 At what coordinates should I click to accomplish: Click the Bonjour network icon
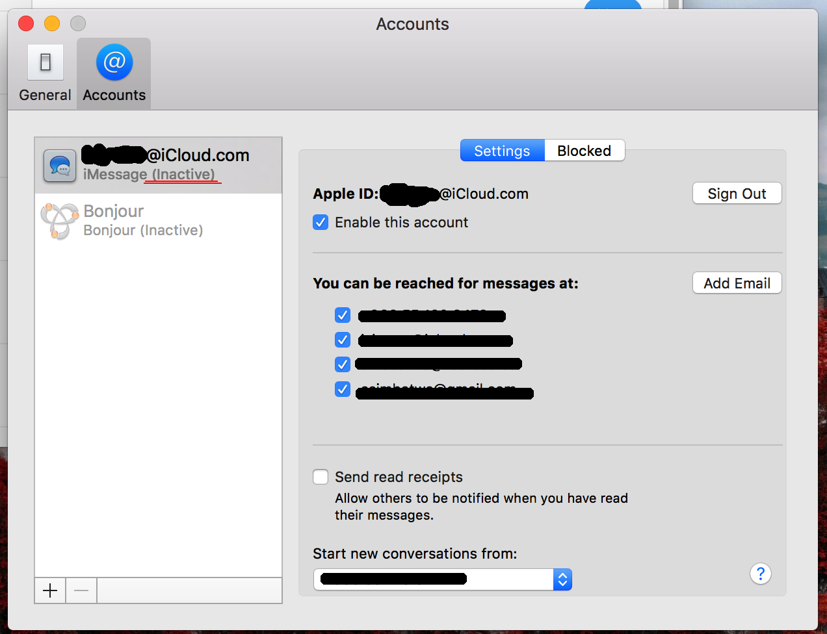pos(59,221)
